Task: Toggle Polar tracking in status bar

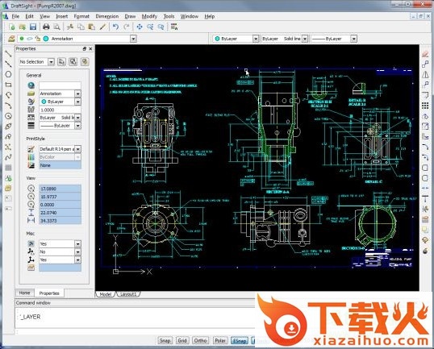Action: click(220, 340)
